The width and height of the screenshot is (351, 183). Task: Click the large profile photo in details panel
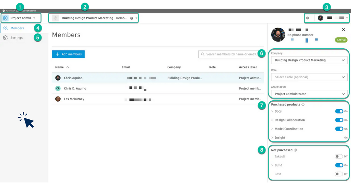[x=278, y=35]
